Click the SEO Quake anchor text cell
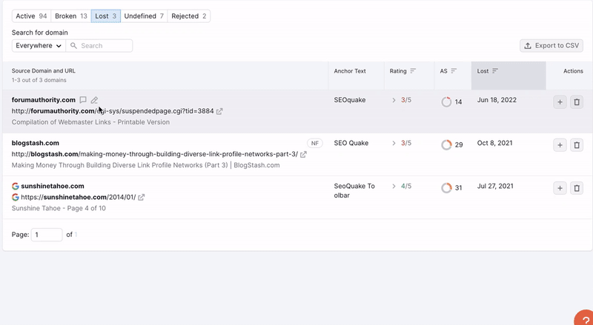Viewport: 593px width, 325px height. (x=351, y=143)
